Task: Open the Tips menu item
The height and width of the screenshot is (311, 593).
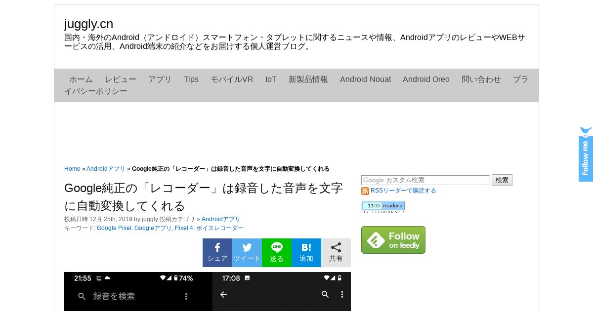Action: click(191, 79)
